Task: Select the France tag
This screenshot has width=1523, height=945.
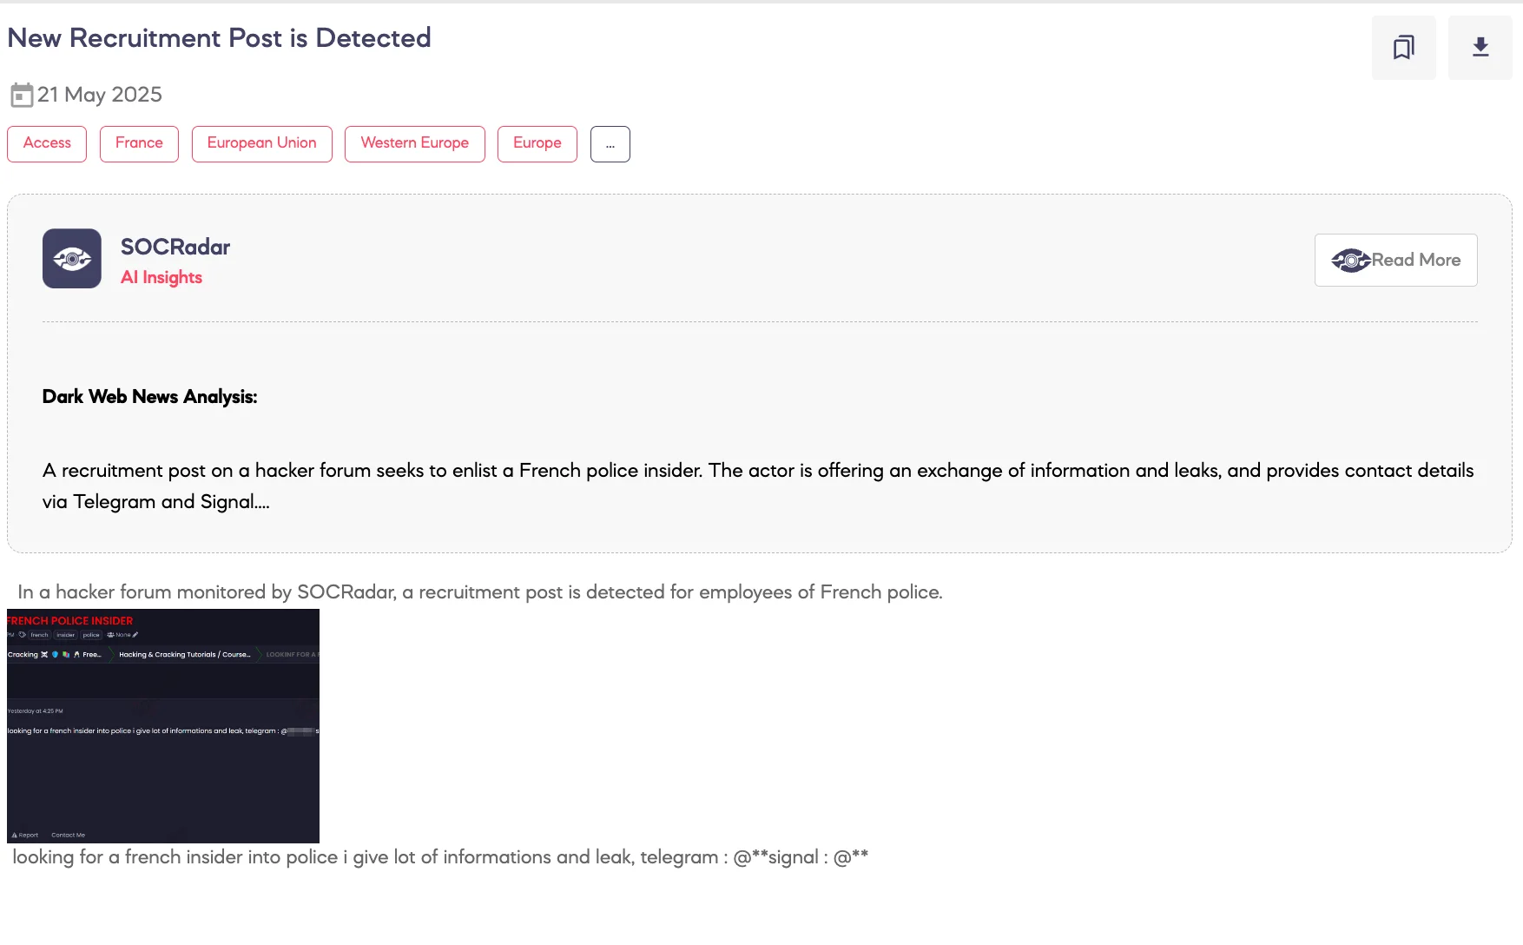Action: click(x=139, y=143)
